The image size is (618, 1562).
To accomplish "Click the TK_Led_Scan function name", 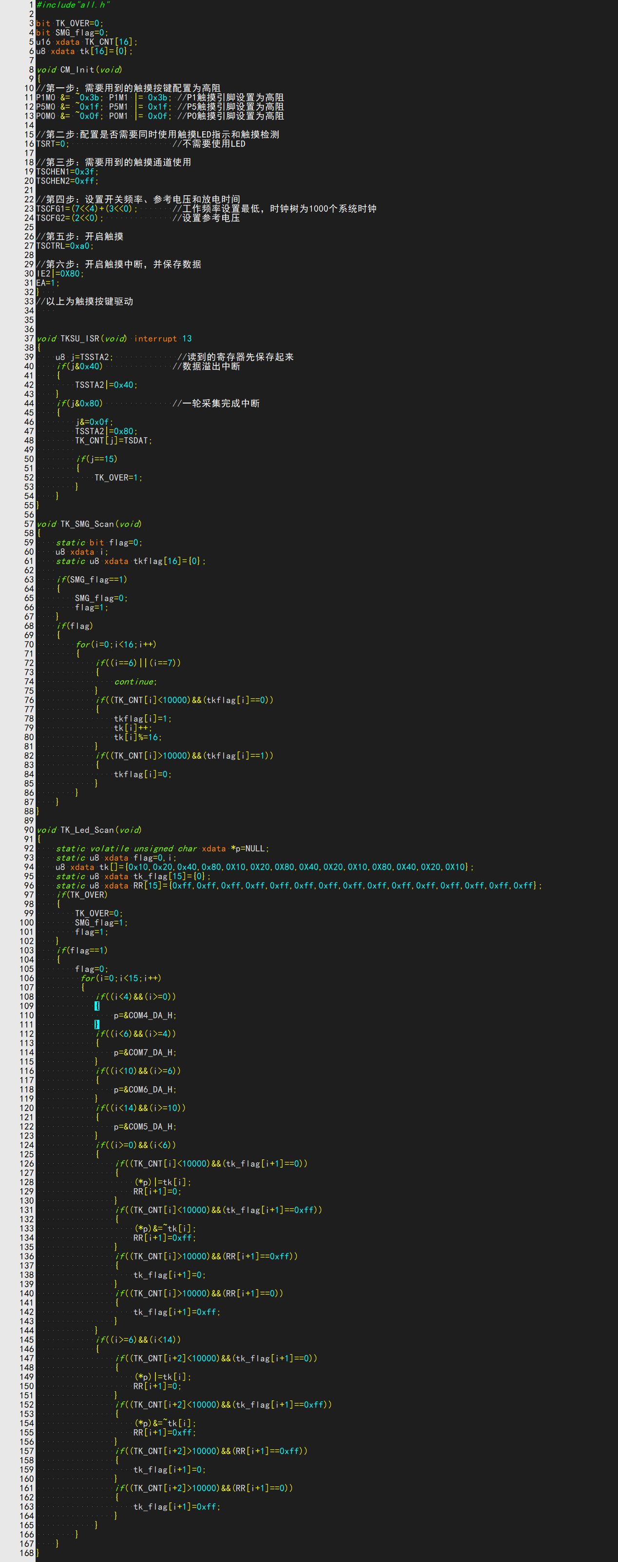I will pyautogui.click(x=87, y=830).
